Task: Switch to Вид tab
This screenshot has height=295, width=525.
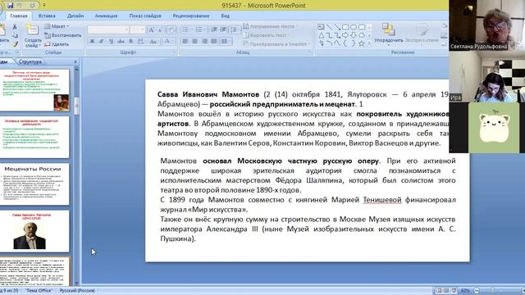Action: pos(225,16)
